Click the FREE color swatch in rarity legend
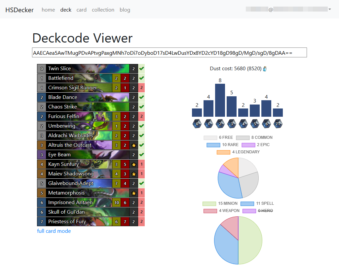 [210, 137]
